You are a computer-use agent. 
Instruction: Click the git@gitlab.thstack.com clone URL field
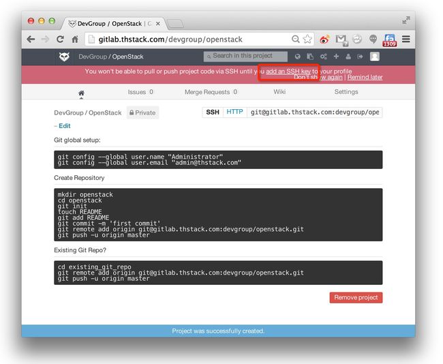[314, 112]
